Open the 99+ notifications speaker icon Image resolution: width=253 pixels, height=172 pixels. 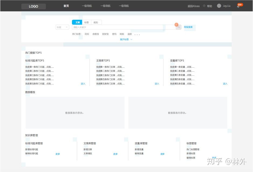(238, 7)
